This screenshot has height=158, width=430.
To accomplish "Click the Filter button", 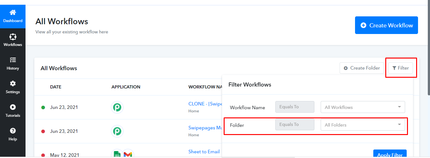I will pyautogui.click(x=401, y=68).
